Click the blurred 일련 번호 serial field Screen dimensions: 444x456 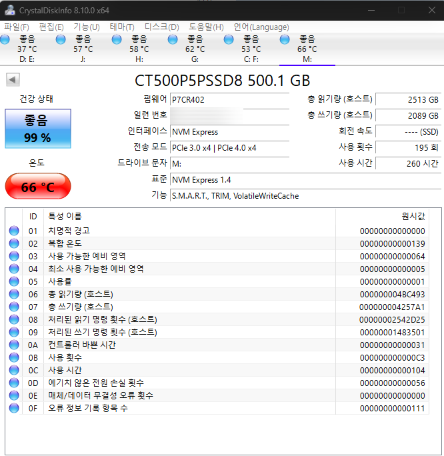(x=230, y=116)
